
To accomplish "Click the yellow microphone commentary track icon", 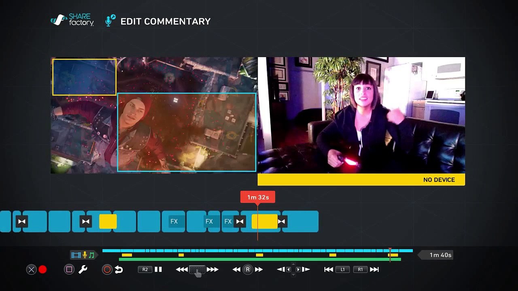I will (85, 255).
